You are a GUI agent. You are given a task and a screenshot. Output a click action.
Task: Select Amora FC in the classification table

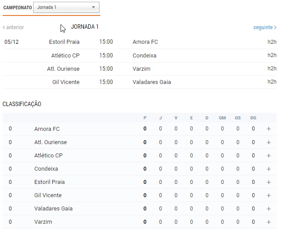click(x=47, y=129)
